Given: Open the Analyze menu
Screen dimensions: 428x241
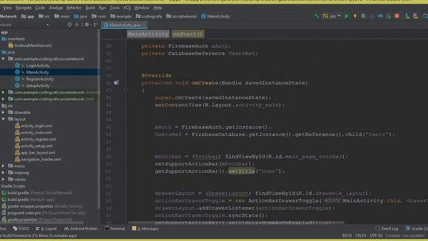Looking at the screenshot, I should 56,8.
